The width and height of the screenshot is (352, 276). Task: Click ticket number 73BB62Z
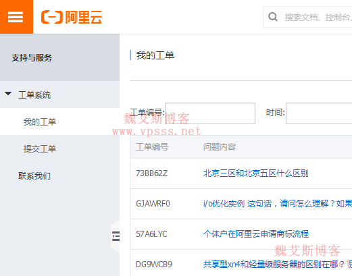[151, 173]
